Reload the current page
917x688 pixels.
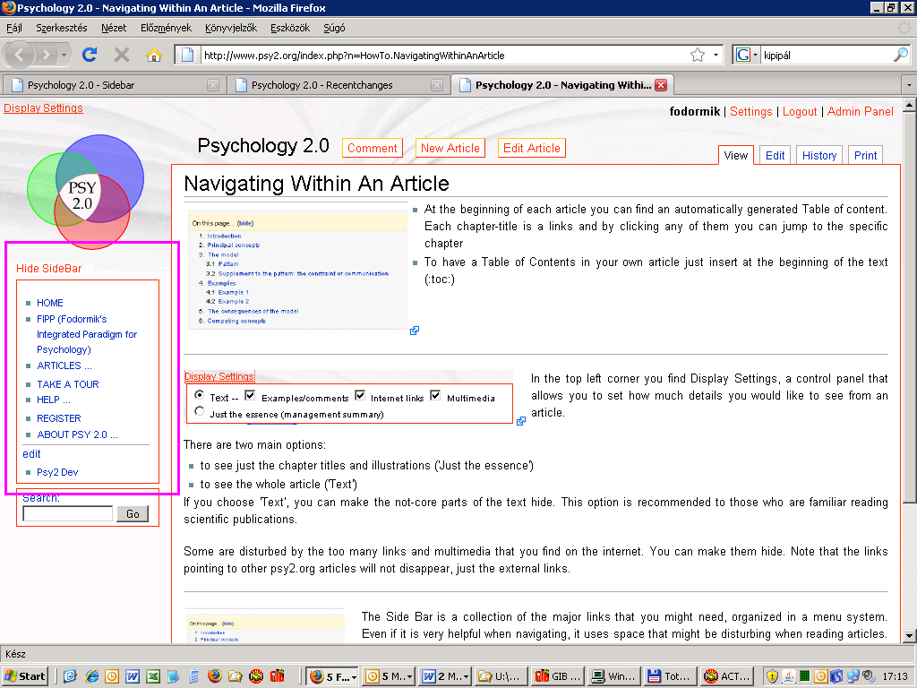[x=90, y=55]
